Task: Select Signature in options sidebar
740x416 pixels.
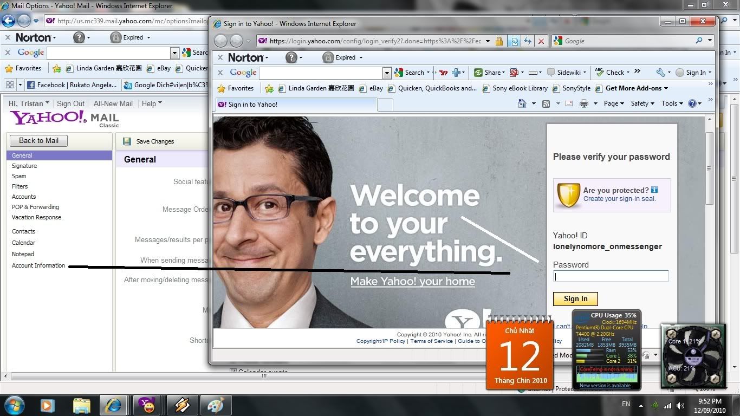Action: [x=24, y=166]
